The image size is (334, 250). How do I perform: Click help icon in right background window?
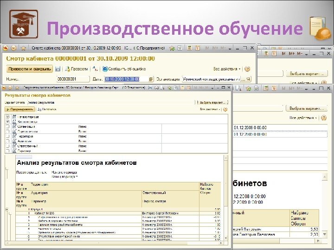(x=324, y=118)
